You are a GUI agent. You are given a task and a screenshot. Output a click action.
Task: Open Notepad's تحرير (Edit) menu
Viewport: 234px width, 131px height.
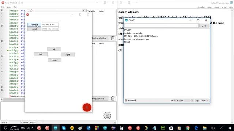coord(224,7)
